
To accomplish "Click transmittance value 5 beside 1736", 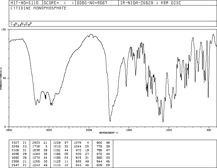I will pos(46,146).
